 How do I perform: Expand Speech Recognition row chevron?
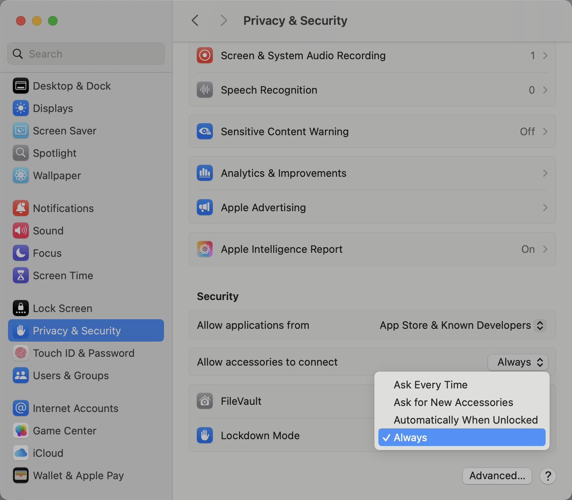545,90
